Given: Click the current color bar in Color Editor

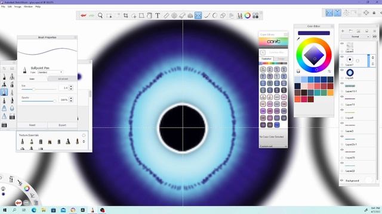Looking at the screenshot, I should click(314, 33).
